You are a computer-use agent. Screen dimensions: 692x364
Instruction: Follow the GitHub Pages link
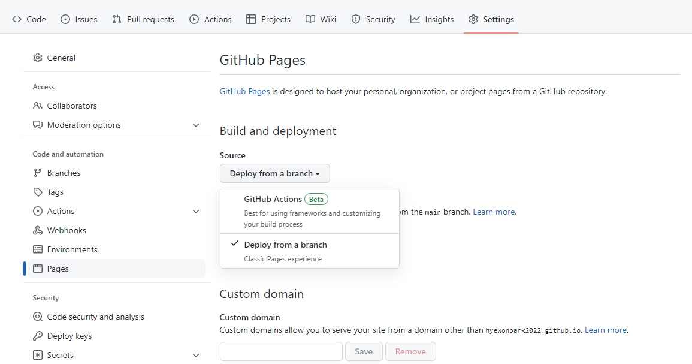244,91
